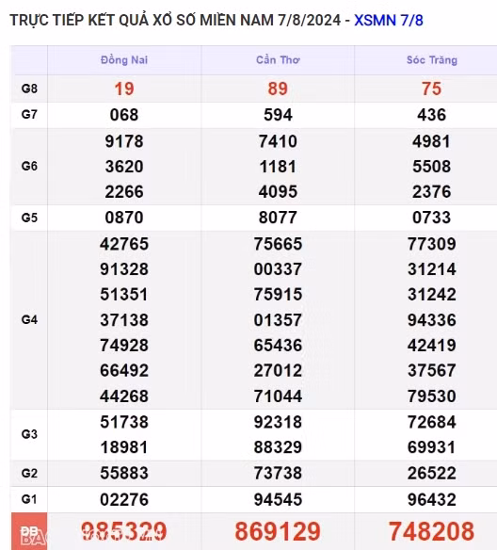
Task: Click Cần Thơ G8 result 89
Action: (x=278, y=89)
